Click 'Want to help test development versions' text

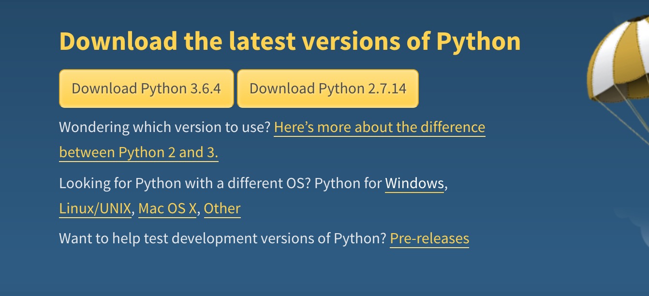tap(187, 239)
